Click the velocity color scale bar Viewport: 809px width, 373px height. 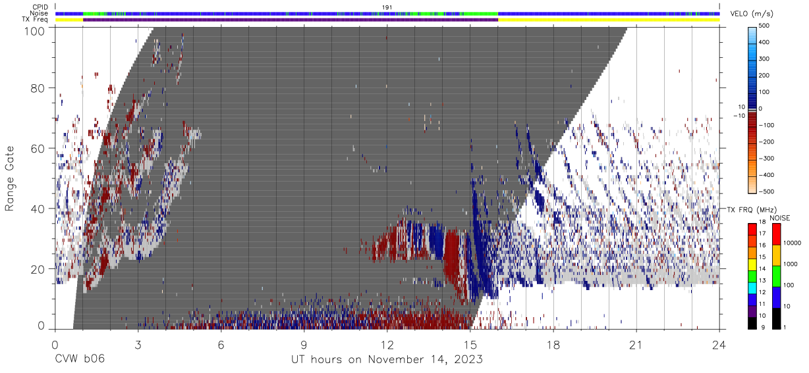tap(752, 109)
